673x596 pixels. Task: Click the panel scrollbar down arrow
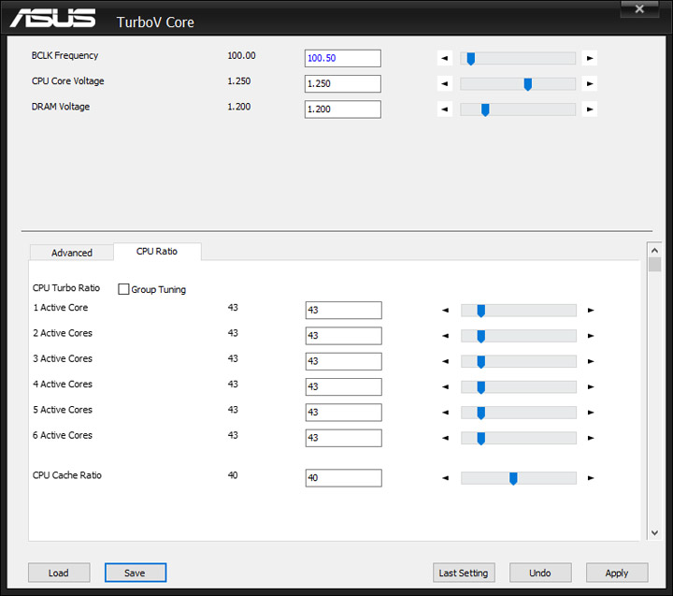[x=654, y=532]
